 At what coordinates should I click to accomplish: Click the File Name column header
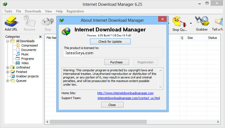point(51,38)
